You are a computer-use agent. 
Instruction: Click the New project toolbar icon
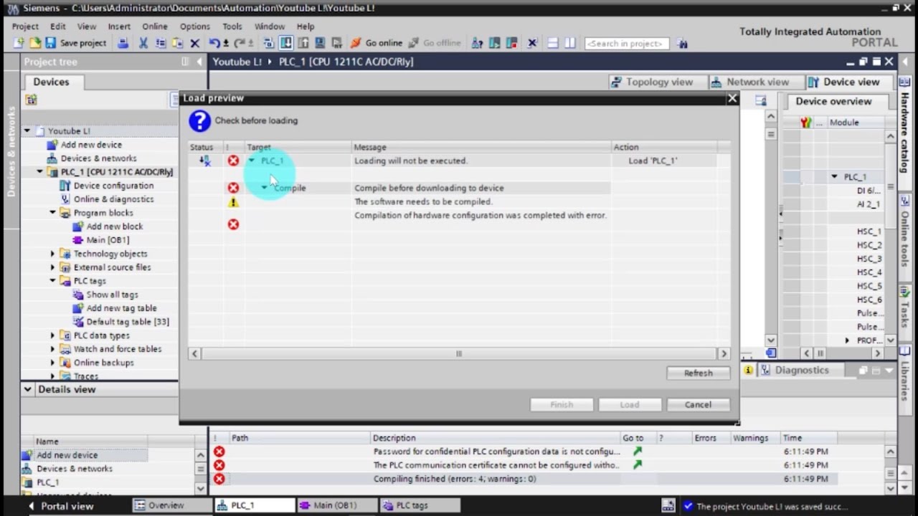19,43
